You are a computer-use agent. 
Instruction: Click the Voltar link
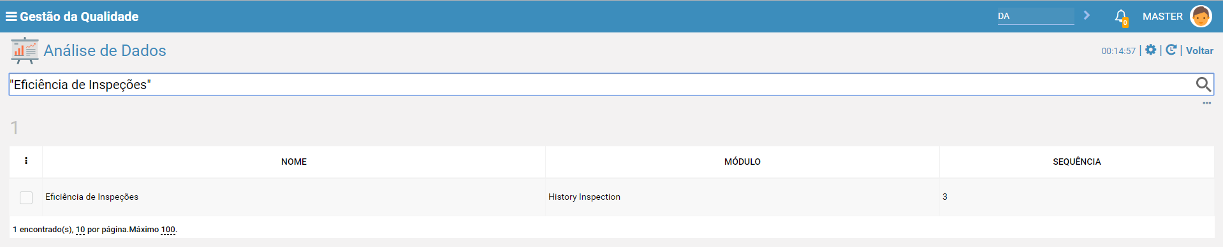[x=1199, y=51]
